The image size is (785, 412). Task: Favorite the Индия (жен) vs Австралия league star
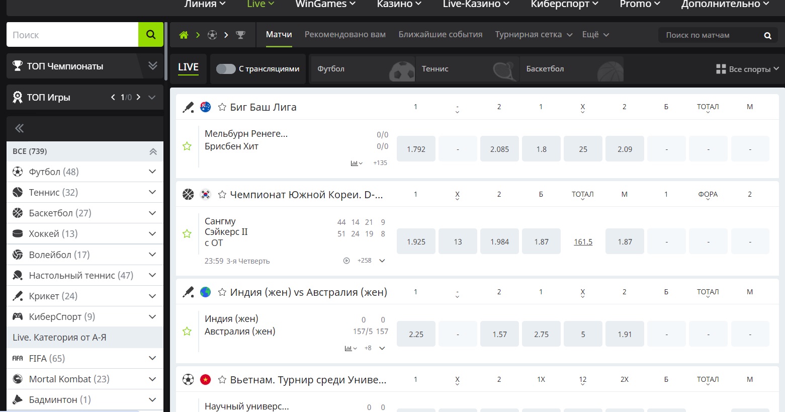click(222, 292)
